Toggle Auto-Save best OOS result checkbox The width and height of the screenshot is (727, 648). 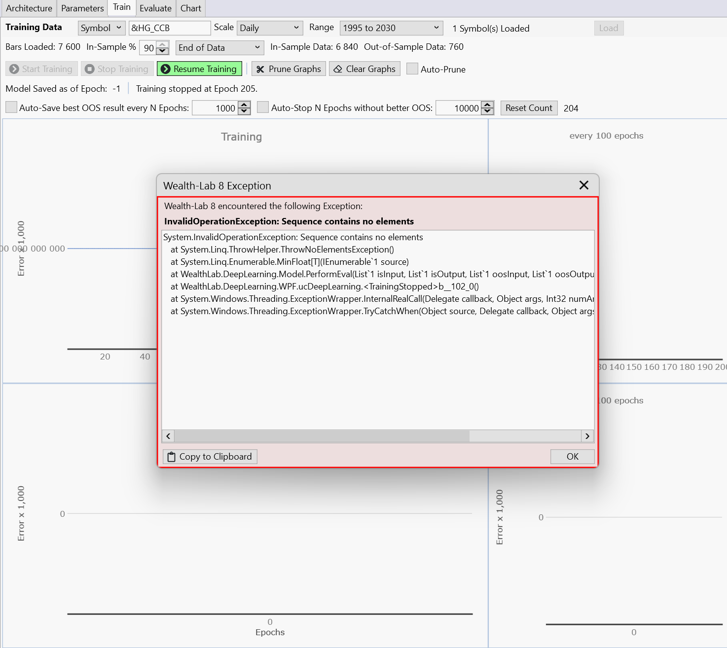tap(11, 108)
